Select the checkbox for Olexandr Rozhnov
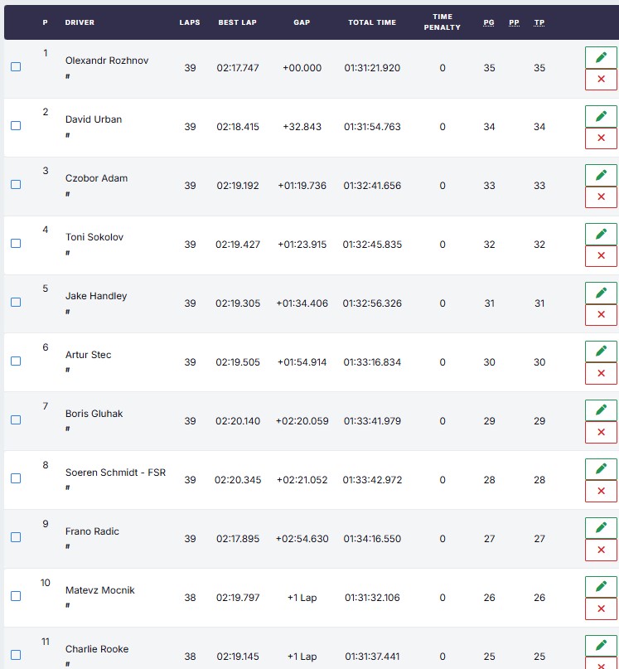 click(16, 67)
